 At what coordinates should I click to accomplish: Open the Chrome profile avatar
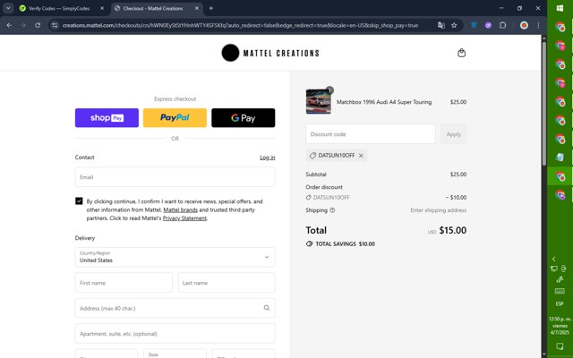pos(524,25)
